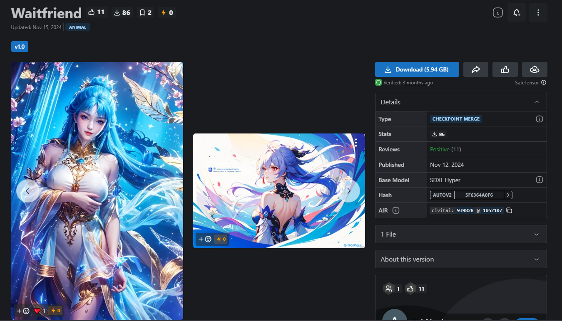Open the model info icon in header
Screen dimensions: 562x321
point(498,12)
